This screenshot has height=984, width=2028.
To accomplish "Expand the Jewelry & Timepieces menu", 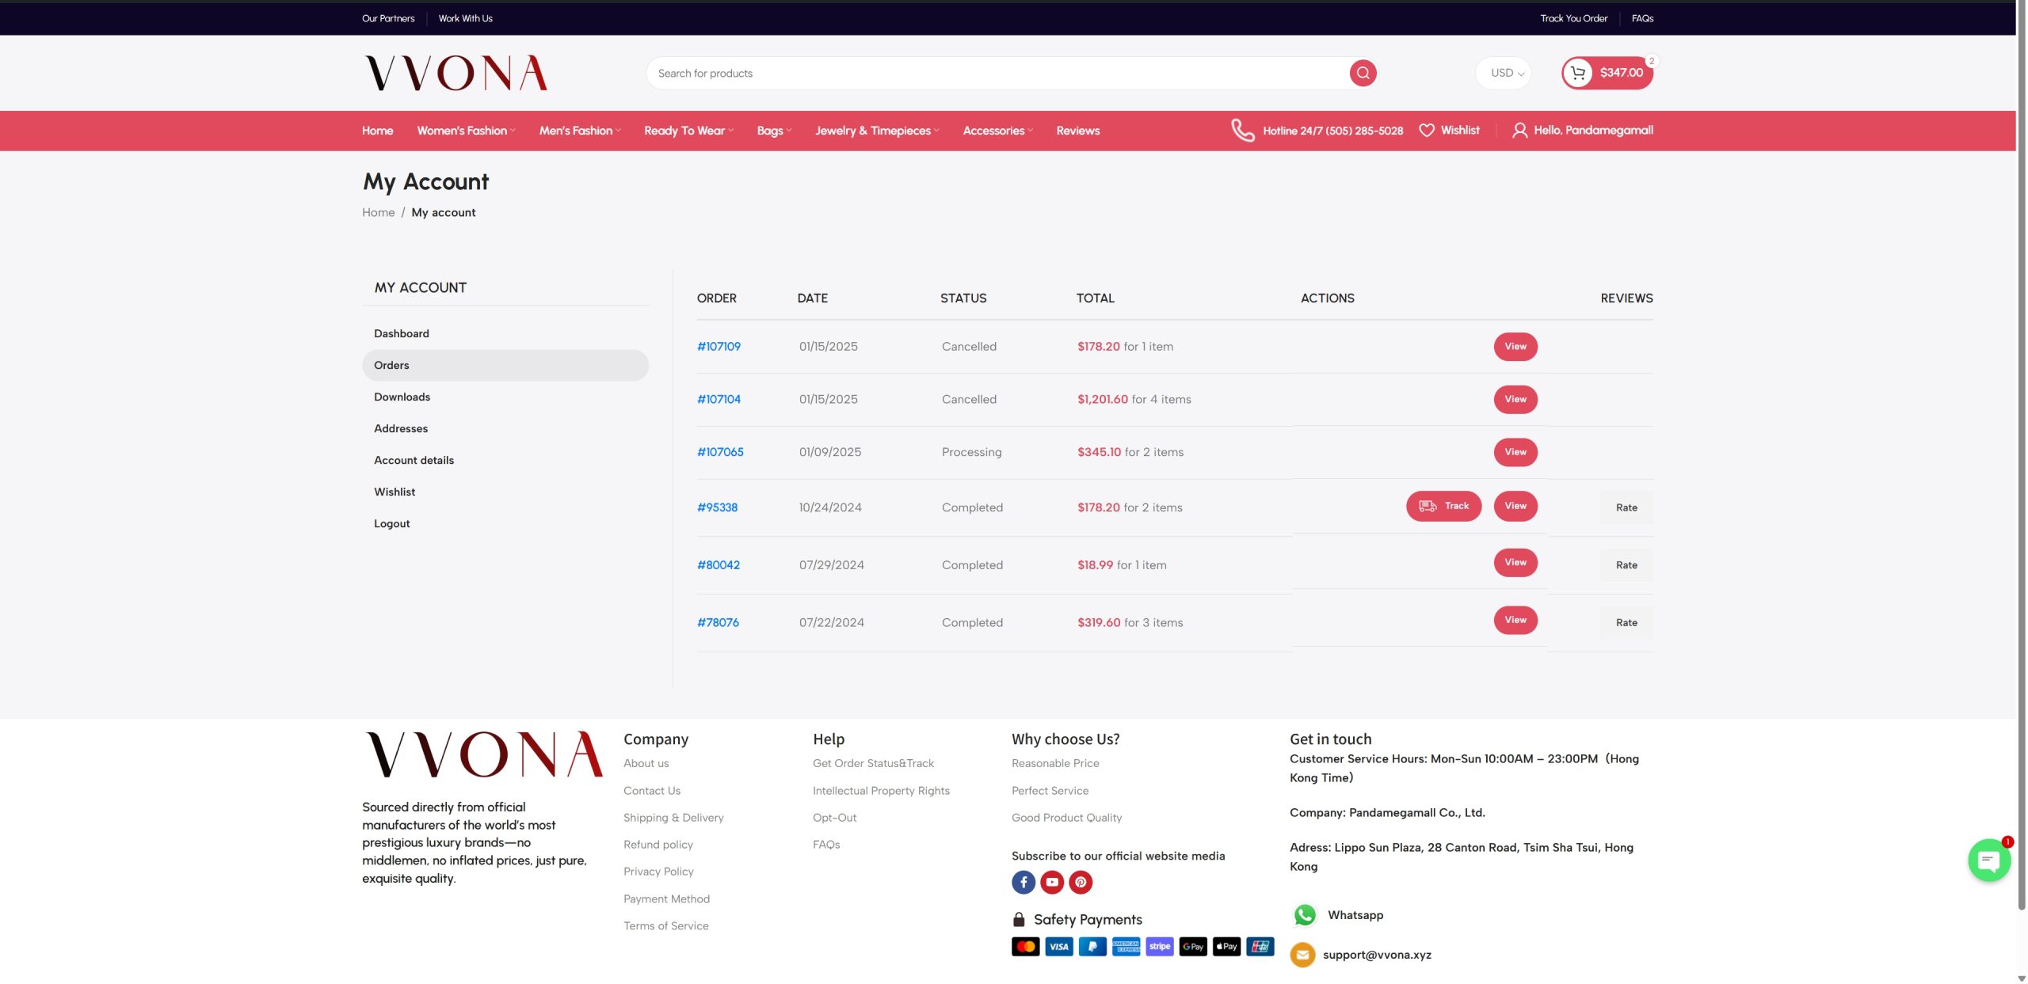I will [876, 131].
